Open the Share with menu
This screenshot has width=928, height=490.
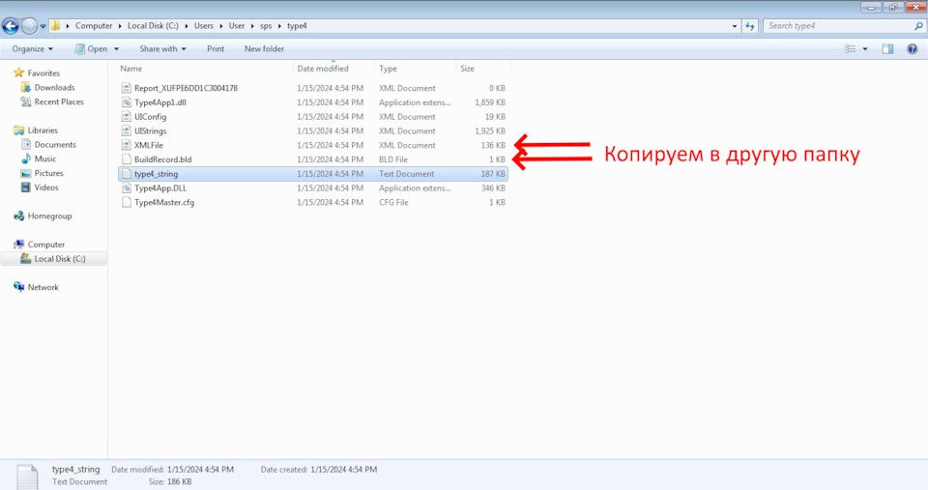click(x=162, y=48)
